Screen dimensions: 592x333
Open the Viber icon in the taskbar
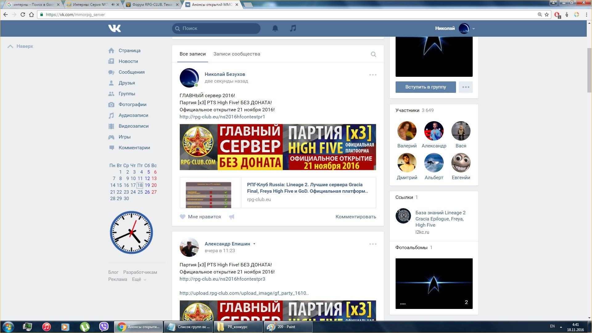pyautogui.click(x=104, y=327)
